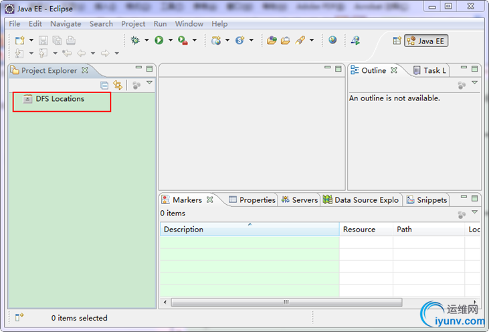Image resolution: width=489 pixels, height=332 pixels.
Task: Click the Search flashlight icon
Action: tap(300, 40)
